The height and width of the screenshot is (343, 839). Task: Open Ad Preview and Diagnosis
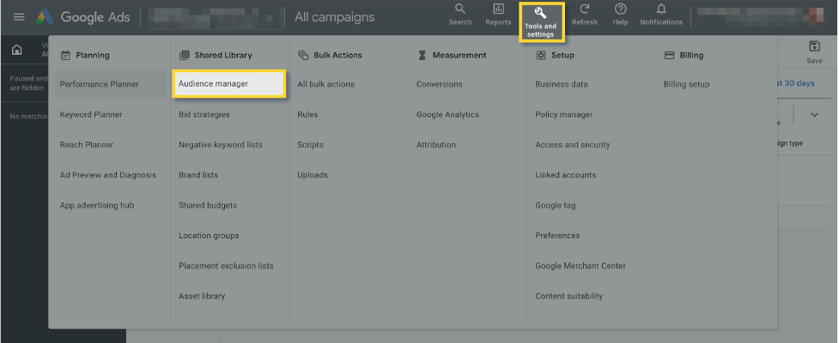108,175
